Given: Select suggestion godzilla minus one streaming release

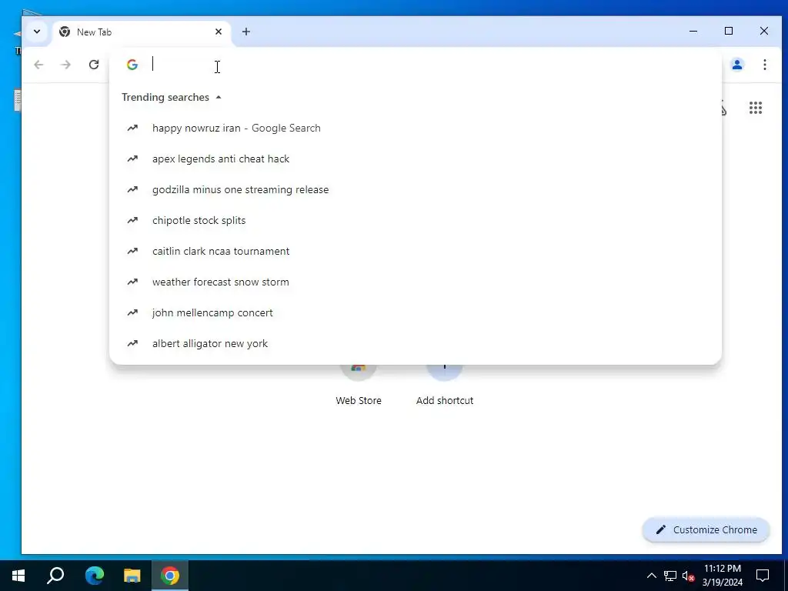Looking at the screenshot, I should [415, 189].
